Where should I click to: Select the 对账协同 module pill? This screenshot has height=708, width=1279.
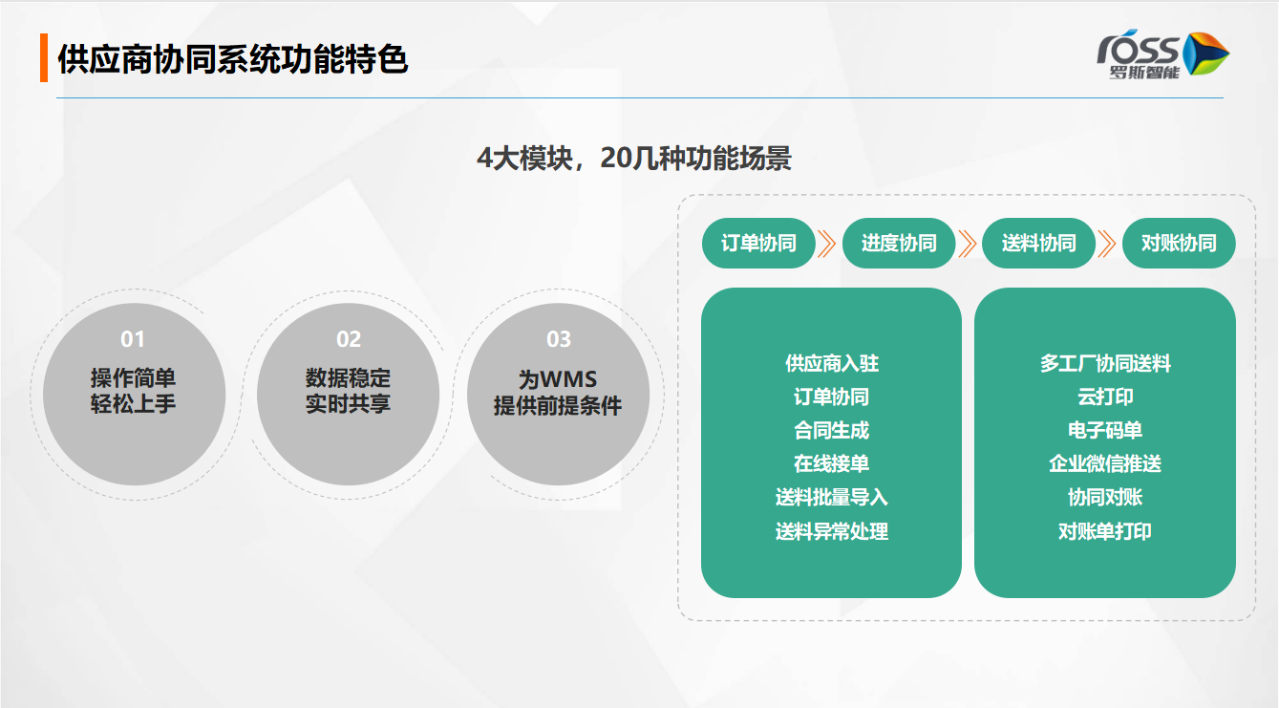(x=1179, y=244)
